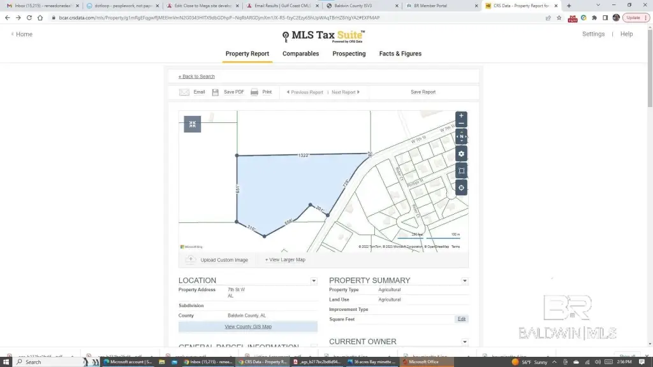Open the Prospecting tab

click(349, 54)
